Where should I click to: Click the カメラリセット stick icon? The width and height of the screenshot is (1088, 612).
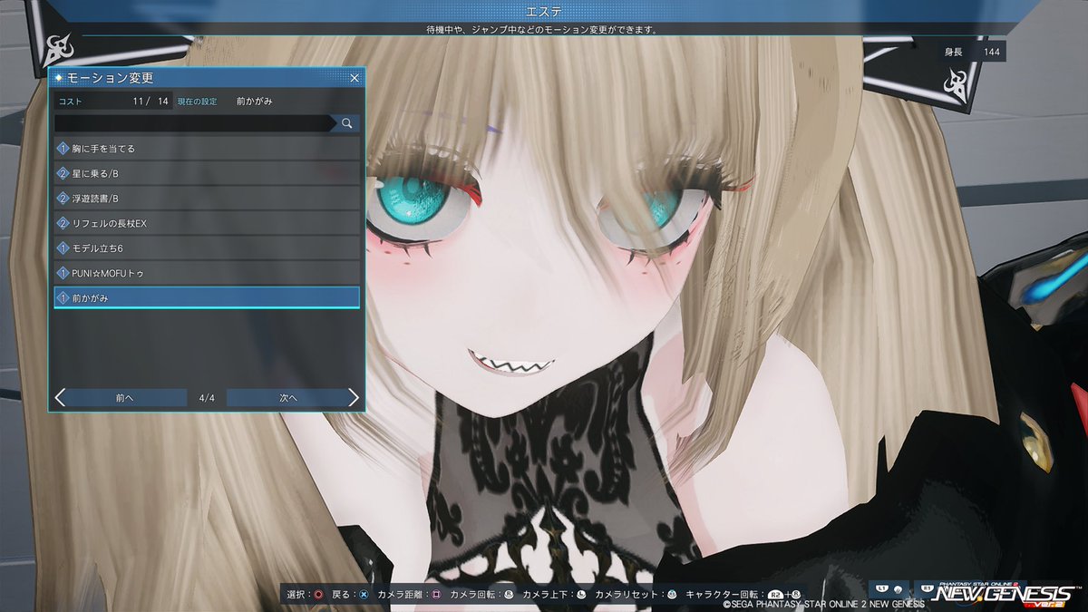[x=672, y=595]
